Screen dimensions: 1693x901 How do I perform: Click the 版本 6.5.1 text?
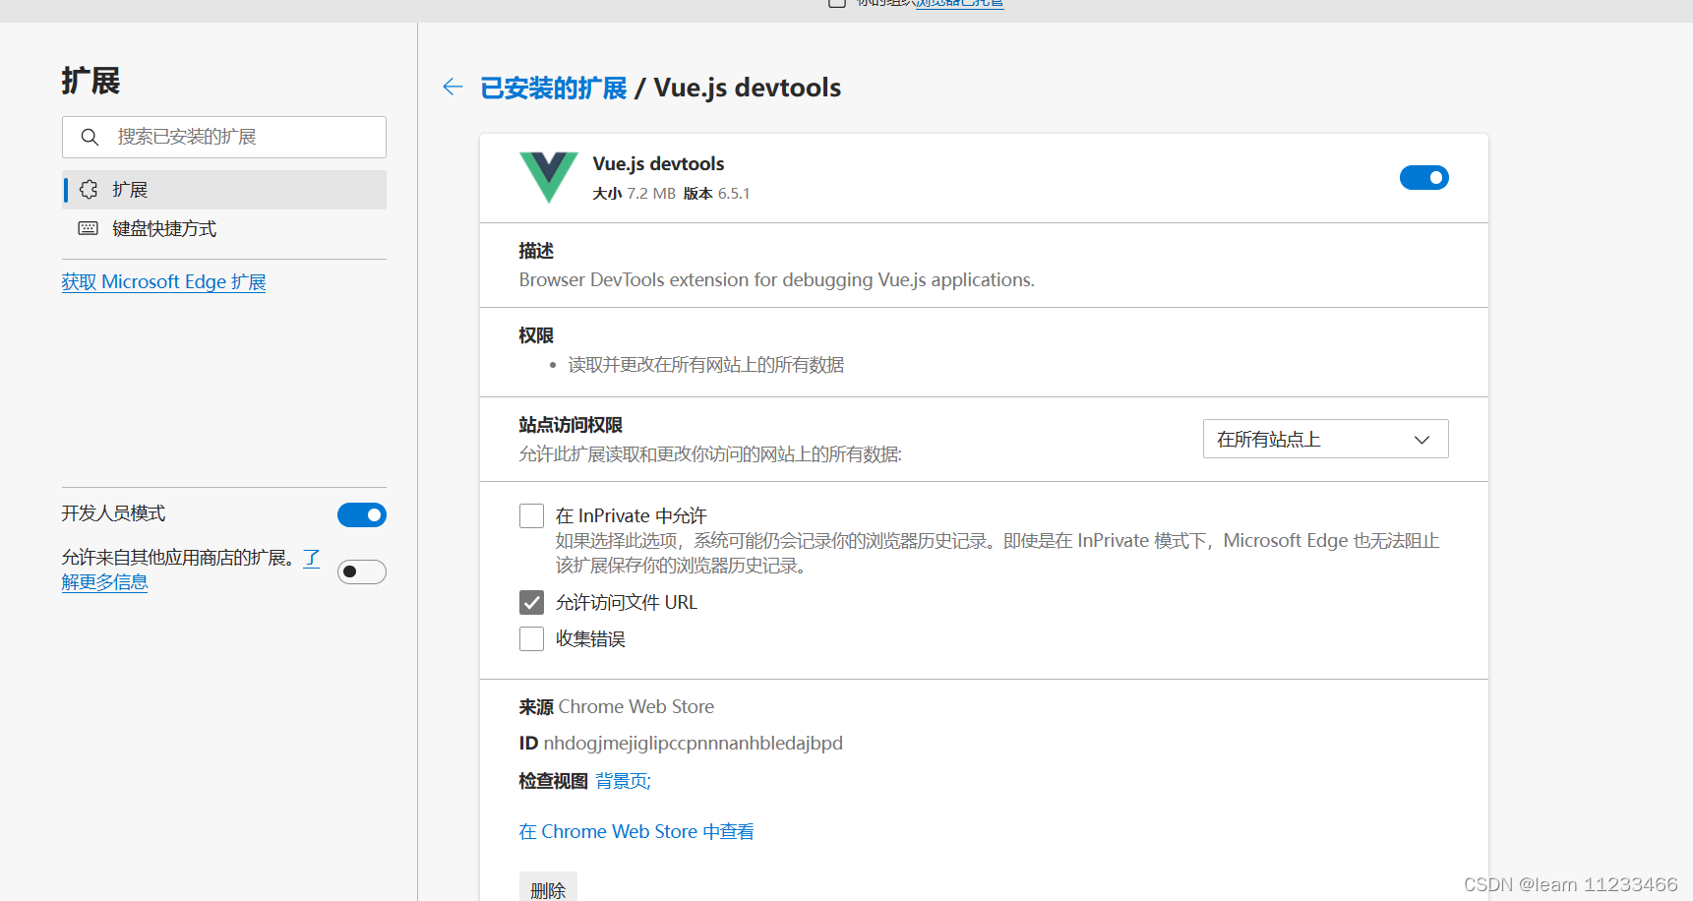[x=716, y=194]
